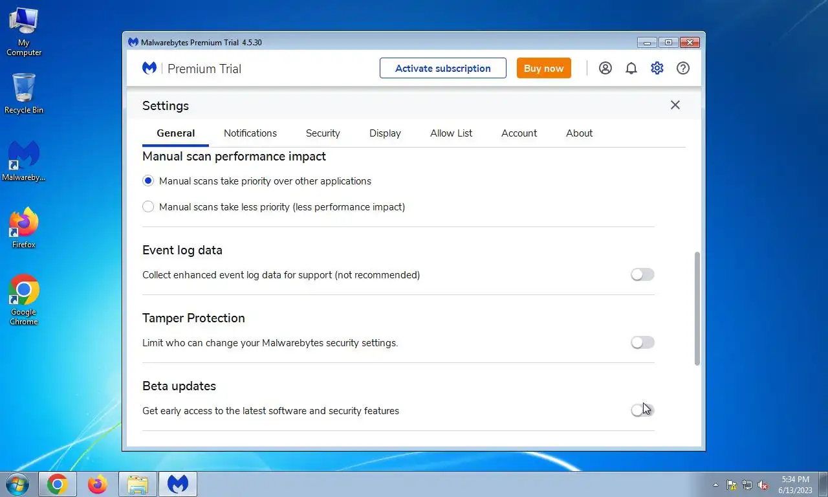Viewport: 828px width, 497px height.
Task: Click the Event log data heading
Action: click(182, 250)
